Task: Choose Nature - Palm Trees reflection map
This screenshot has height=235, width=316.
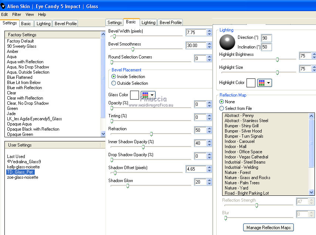Action: click(242, 183)
